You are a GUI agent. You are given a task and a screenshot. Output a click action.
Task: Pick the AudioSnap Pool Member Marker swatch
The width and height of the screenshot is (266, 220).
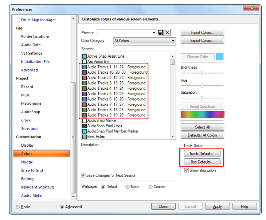click(84, 131)
